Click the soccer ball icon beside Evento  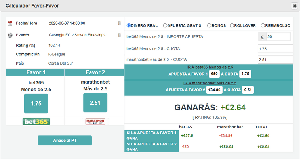(10, 35)
